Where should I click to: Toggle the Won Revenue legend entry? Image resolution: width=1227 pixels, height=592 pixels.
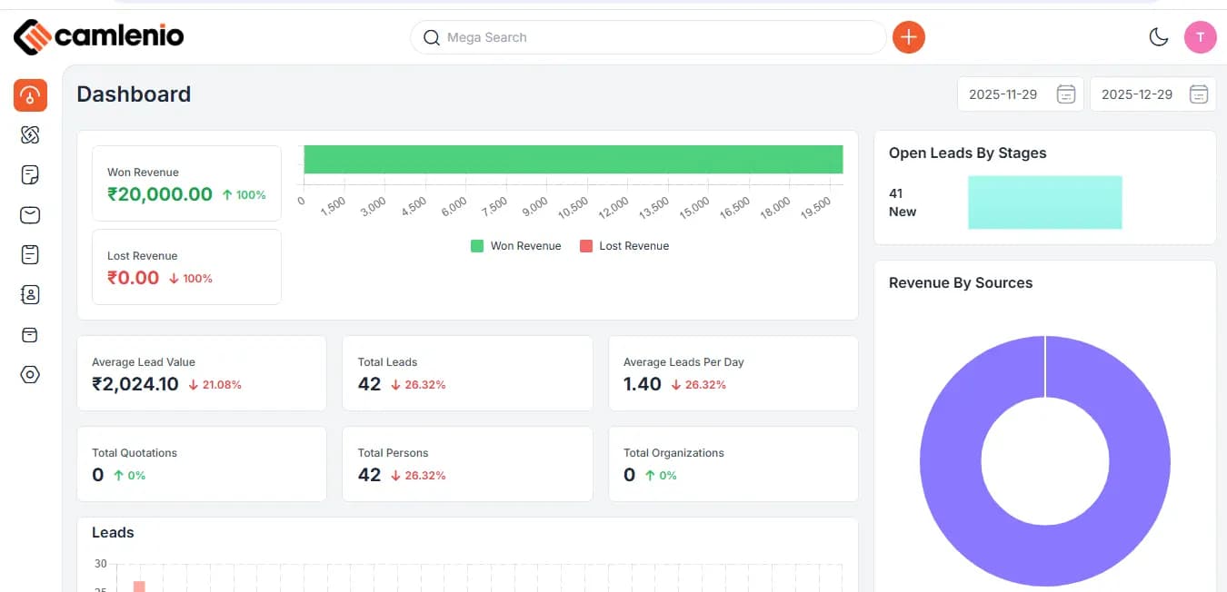pos(515,246)
